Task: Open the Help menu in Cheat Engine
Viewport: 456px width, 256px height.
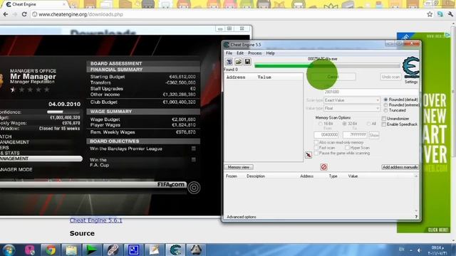Action: click(271, 53)
